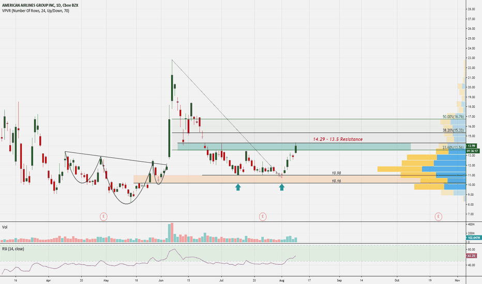Click the RSI value tag 63.25
The width and height of the screenshot is (482, 284).
coord(472,256)
